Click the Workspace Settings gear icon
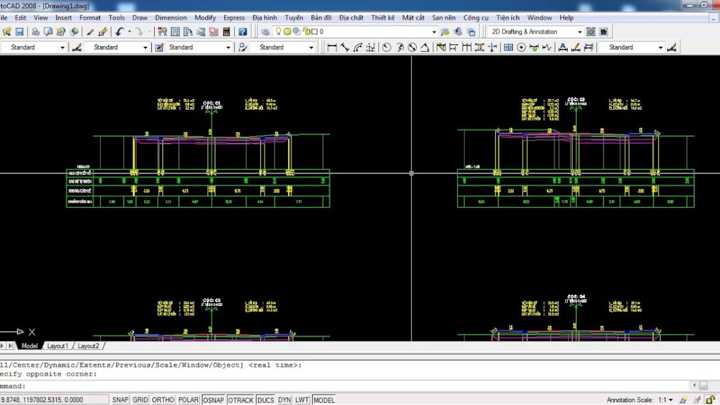 point(591,32)
